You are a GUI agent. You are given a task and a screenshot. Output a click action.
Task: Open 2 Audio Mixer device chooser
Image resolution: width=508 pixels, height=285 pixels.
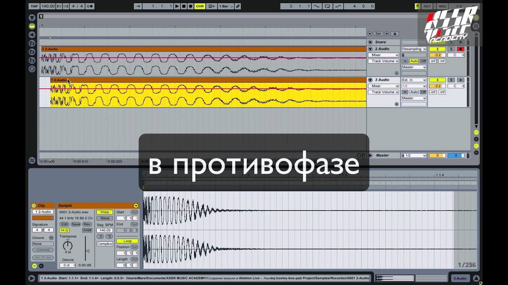(383, 55)
